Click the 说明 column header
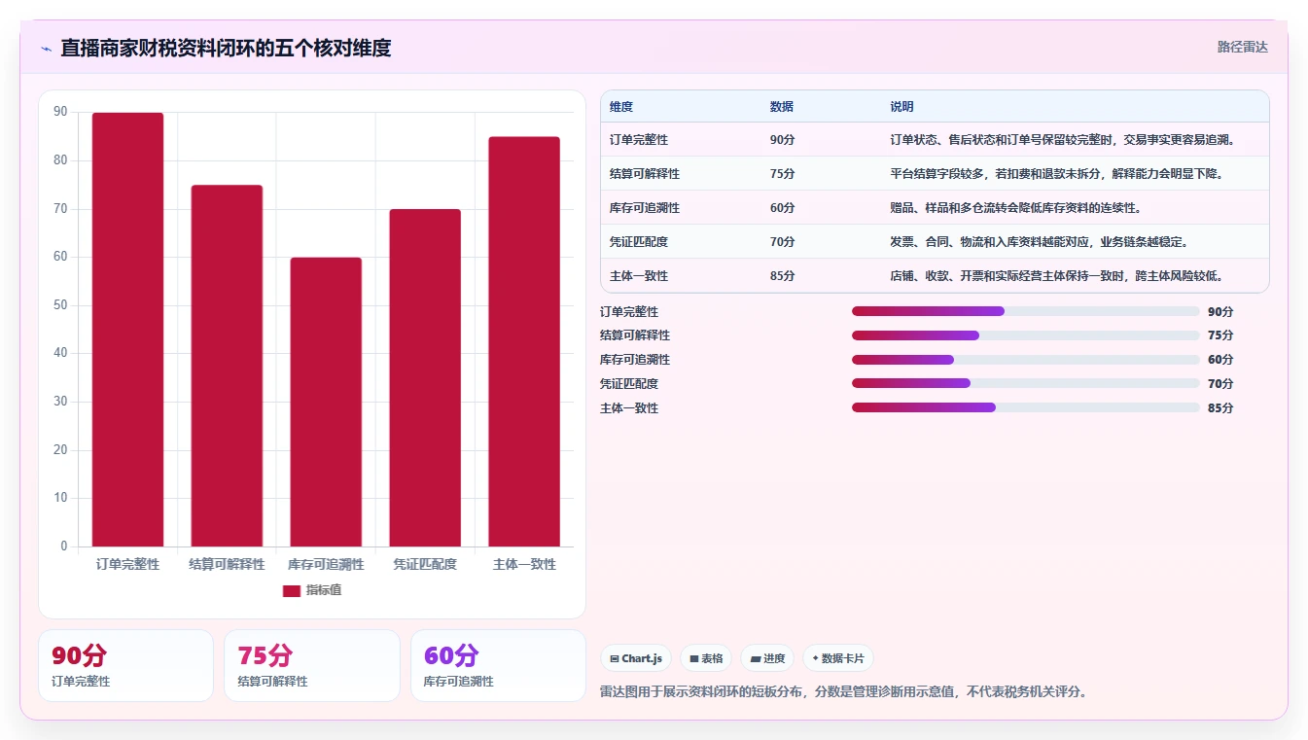1308x740 pixels. click(901, 107)
